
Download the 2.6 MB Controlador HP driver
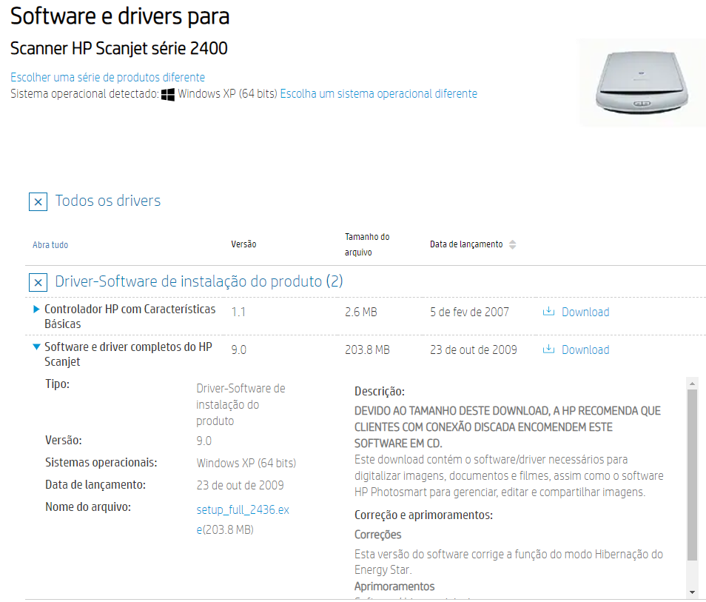(585, 312)
